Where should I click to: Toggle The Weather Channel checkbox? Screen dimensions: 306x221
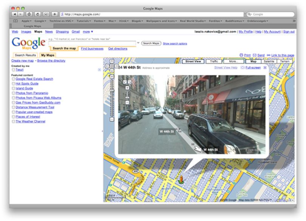pos(13,122)
